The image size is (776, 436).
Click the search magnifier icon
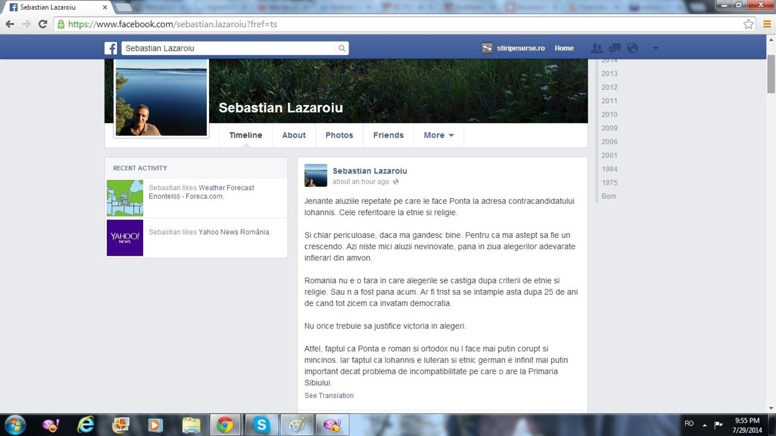[x=342, y=48]
